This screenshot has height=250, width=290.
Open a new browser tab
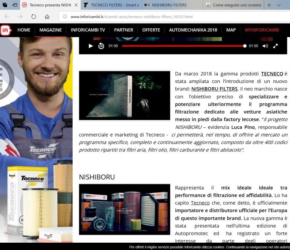coord(269,5)
